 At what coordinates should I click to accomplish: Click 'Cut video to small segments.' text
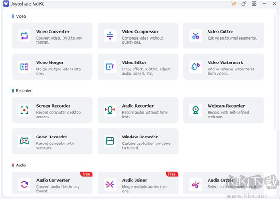tap(232, 38)
